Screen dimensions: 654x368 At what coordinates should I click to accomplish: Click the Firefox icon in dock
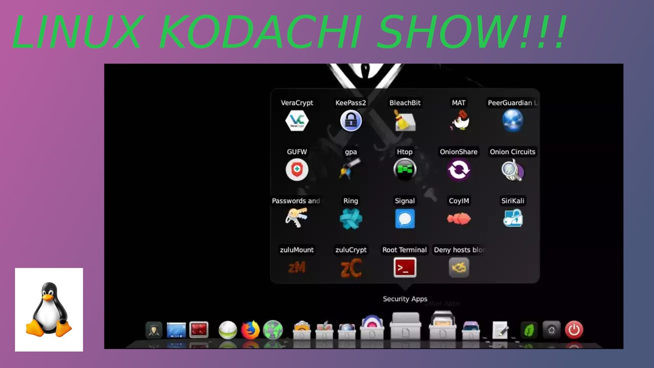[250, 330]
